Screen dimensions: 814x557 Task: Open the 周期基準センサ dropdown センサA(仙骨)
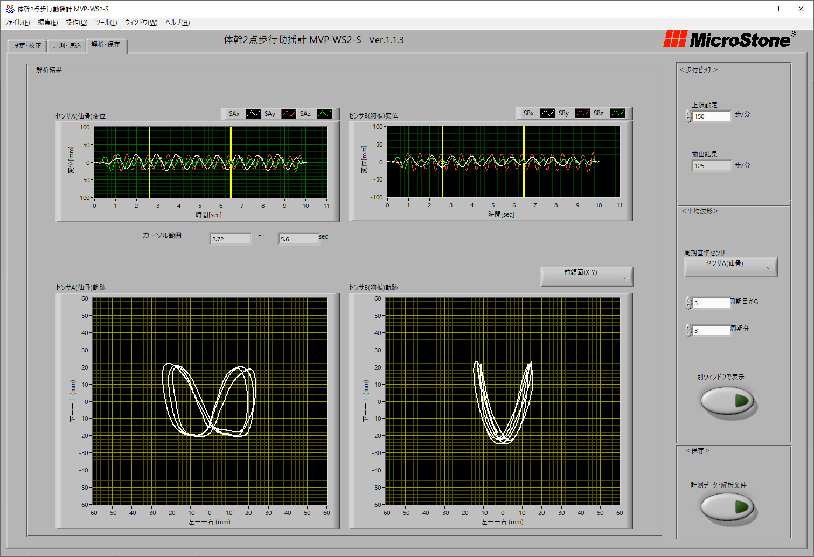tap(730, 266)
